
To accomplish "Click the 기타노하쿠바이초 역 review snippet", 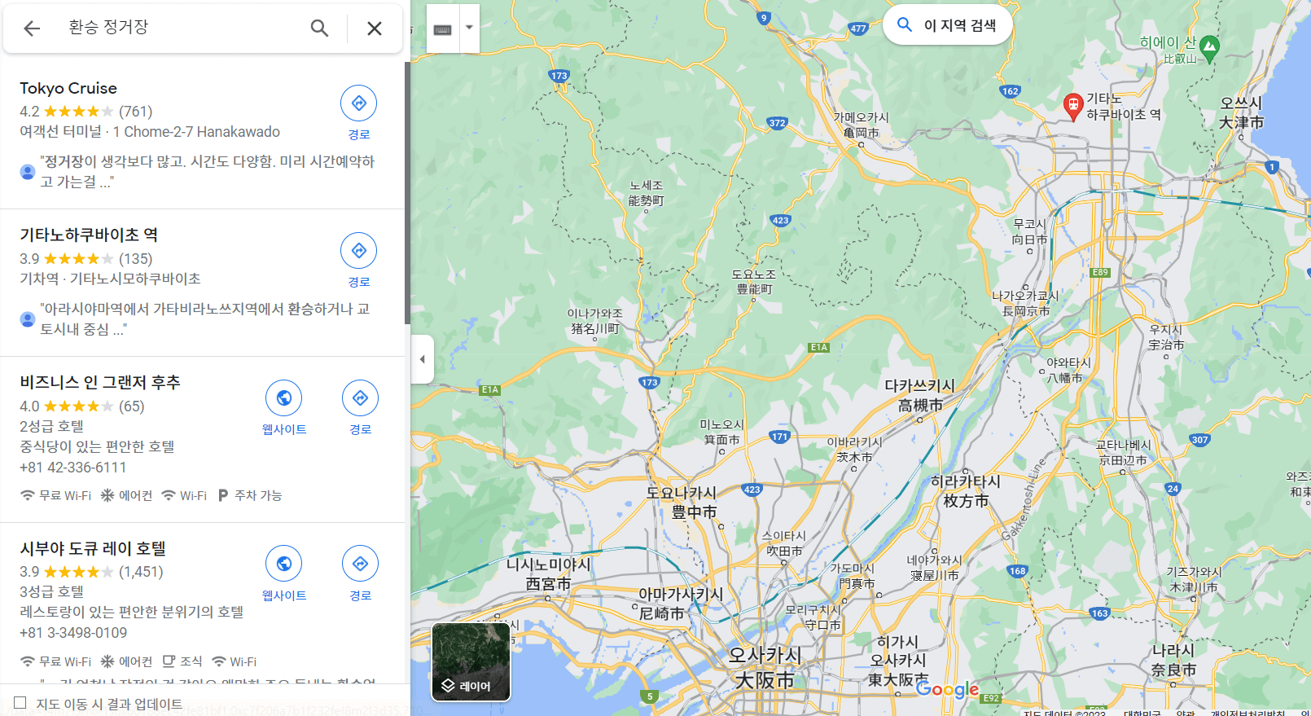I will (205, 318).
